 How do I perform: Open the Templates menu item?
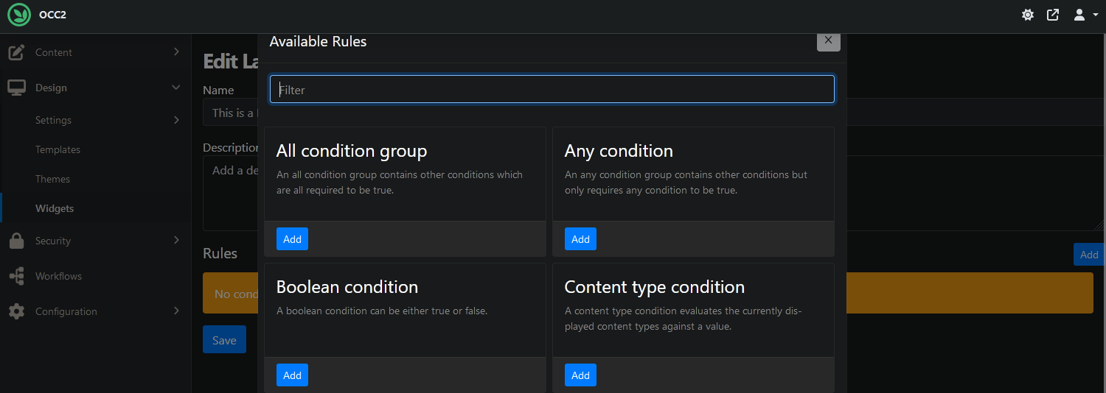[58, 149]
